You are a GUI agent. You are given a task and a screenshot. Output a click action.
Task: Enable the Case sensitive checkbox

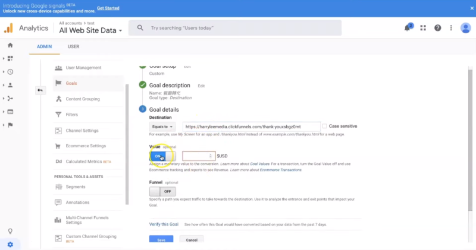click(x=324, y=126)
